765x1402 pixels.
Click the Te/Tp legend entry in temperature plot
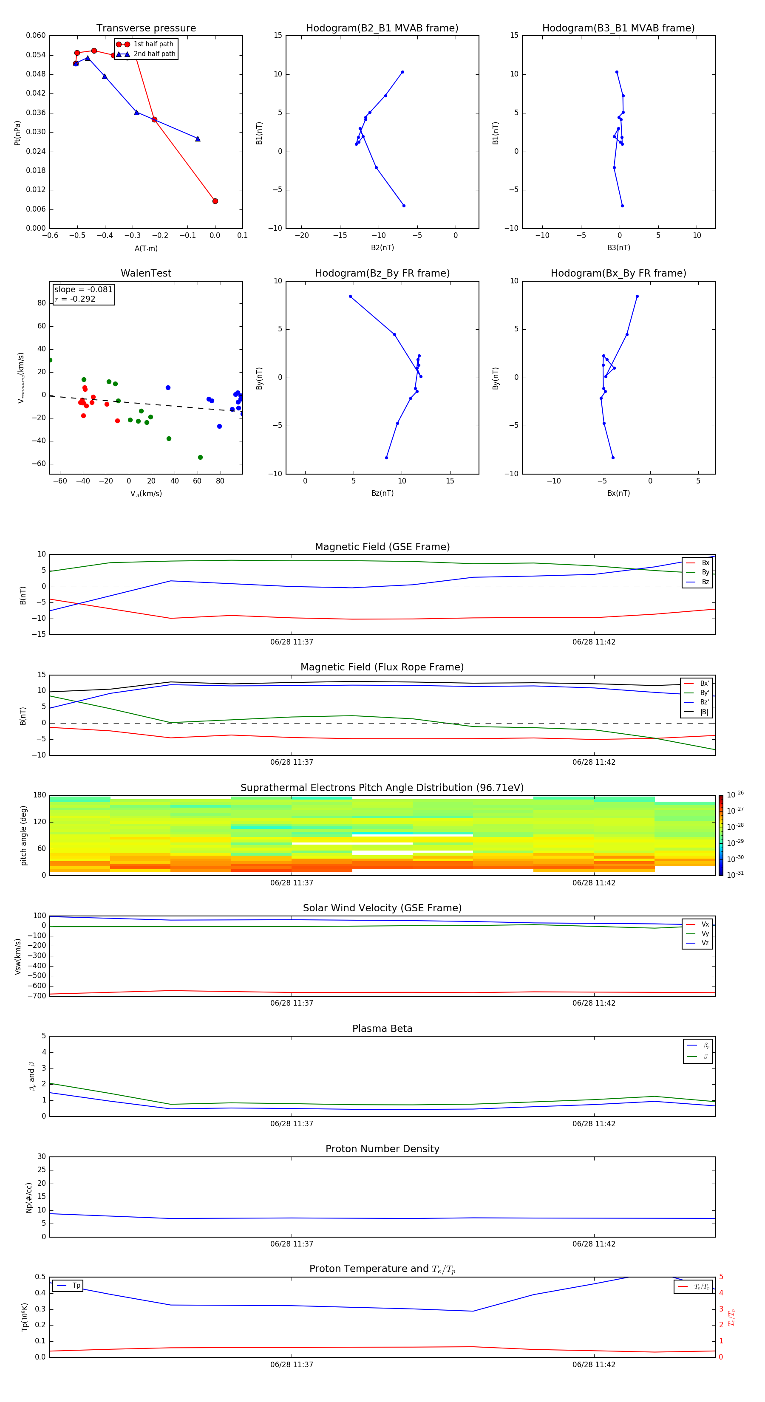[x=694, y=1286]
